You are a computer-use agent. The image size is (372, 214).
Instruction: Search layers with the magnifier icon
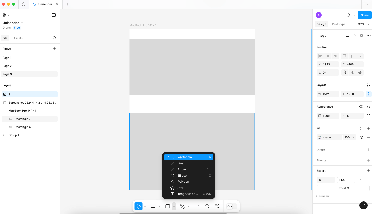pyautogui.click(x=54, y=38)
